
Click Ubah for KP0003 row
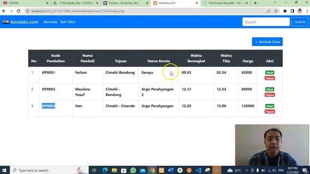click(x=270, y=106)
